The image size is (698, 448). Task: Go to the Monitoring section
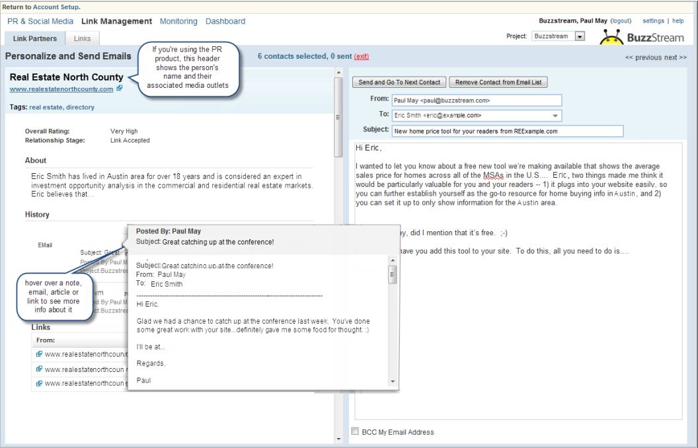(178, 21)
